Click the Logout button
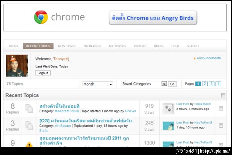 point(43,73)
